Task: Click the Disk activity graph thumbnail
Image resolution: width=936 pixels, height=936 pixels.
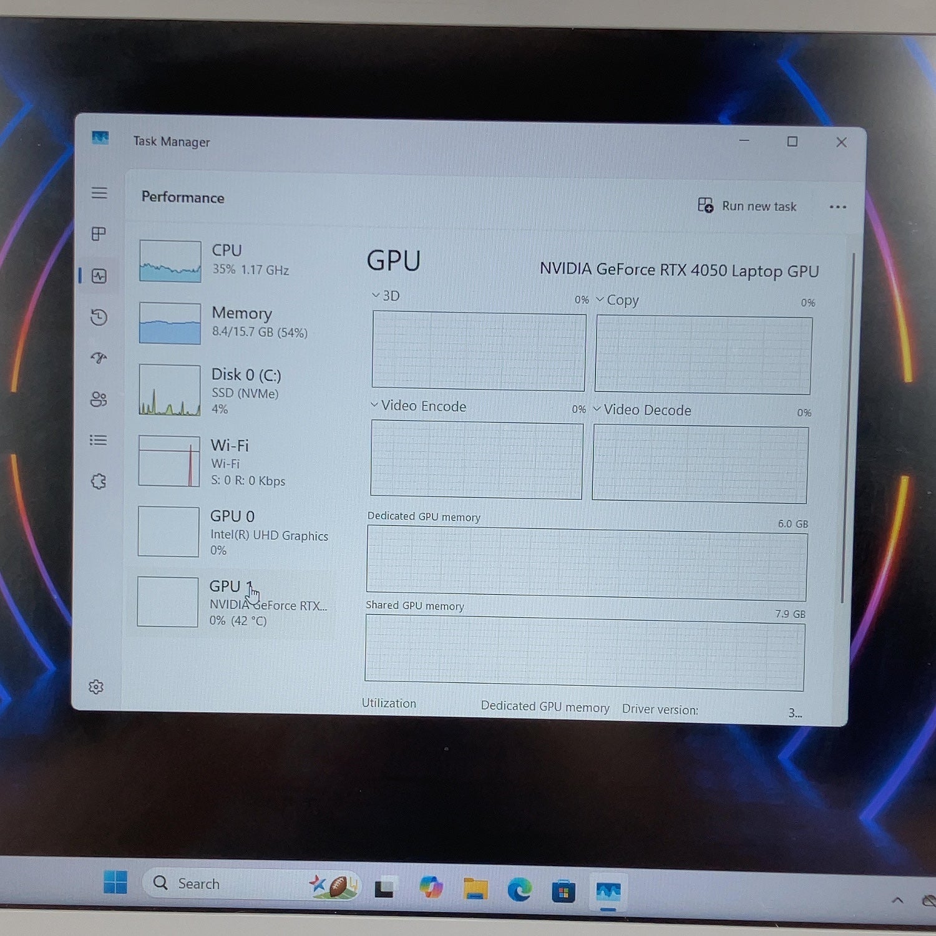Action: (x=170, y=391)
